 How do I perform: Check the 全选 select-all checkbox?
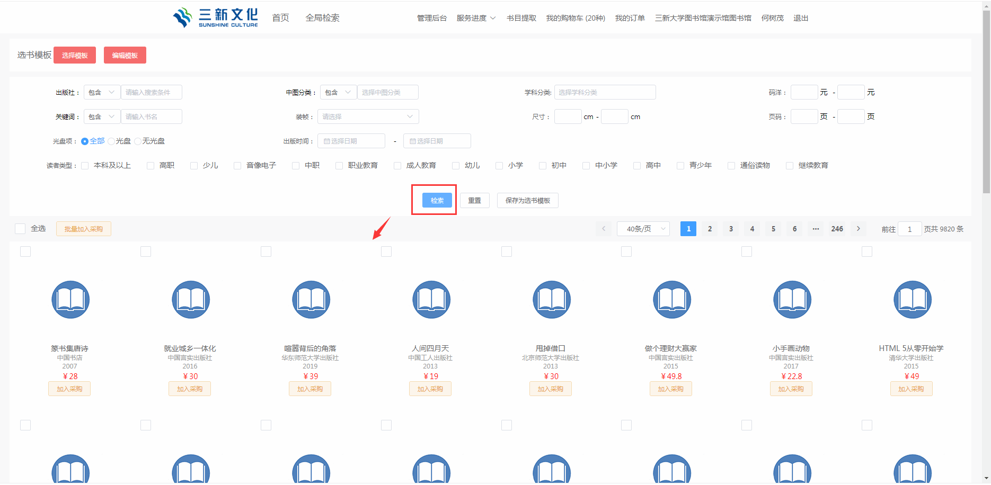(20, 229)
